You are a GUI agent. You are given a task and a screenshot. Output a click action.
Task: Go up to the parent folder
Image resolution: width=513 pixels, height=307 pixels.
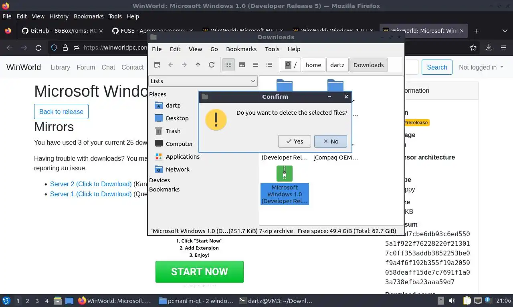198,65
